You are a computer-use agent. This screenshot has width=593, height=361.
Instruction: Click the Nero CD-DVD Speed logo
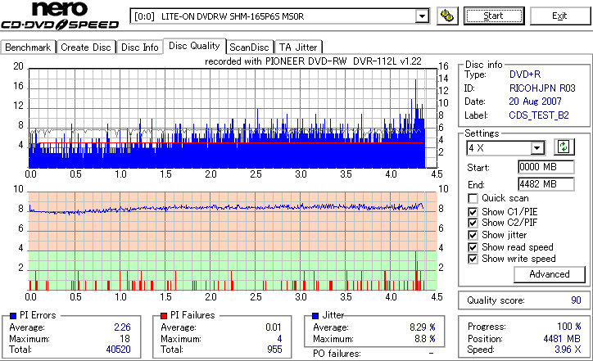pos(60,16)
